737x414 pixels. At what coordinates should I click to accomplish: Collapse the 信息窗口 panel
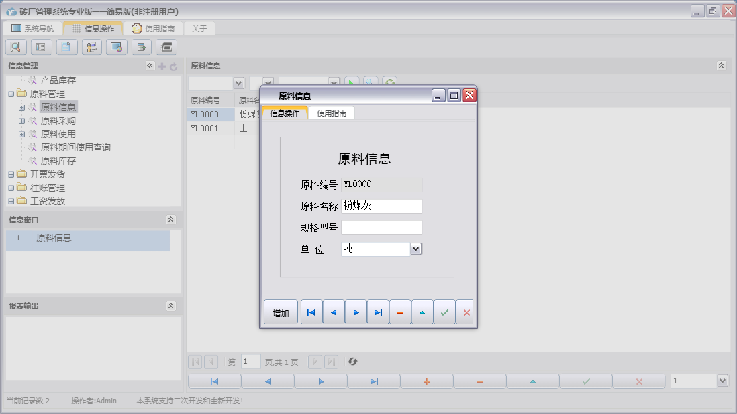click(171, 220)
